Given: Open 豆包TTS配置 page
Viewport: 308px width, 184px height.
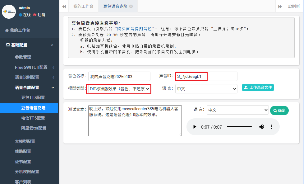Looking at the screenshot, I should [33, 98].
